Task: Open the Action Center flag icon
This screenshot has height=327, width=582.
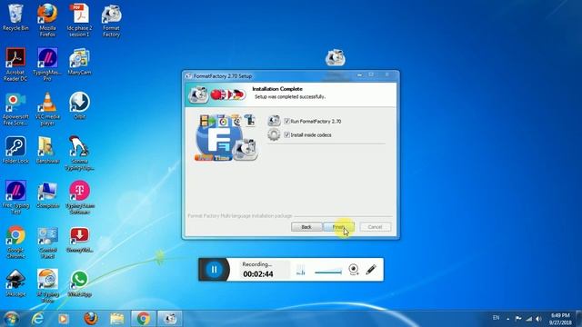Action: 518,319
